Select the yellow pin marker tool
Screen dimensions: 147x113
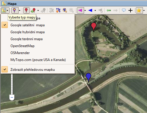click(x=15, y=10)
